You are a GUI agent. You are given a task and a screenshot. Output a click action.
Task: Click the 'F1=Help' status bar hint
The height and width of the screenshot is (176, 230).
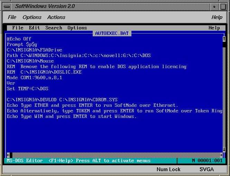pos(61,160)
